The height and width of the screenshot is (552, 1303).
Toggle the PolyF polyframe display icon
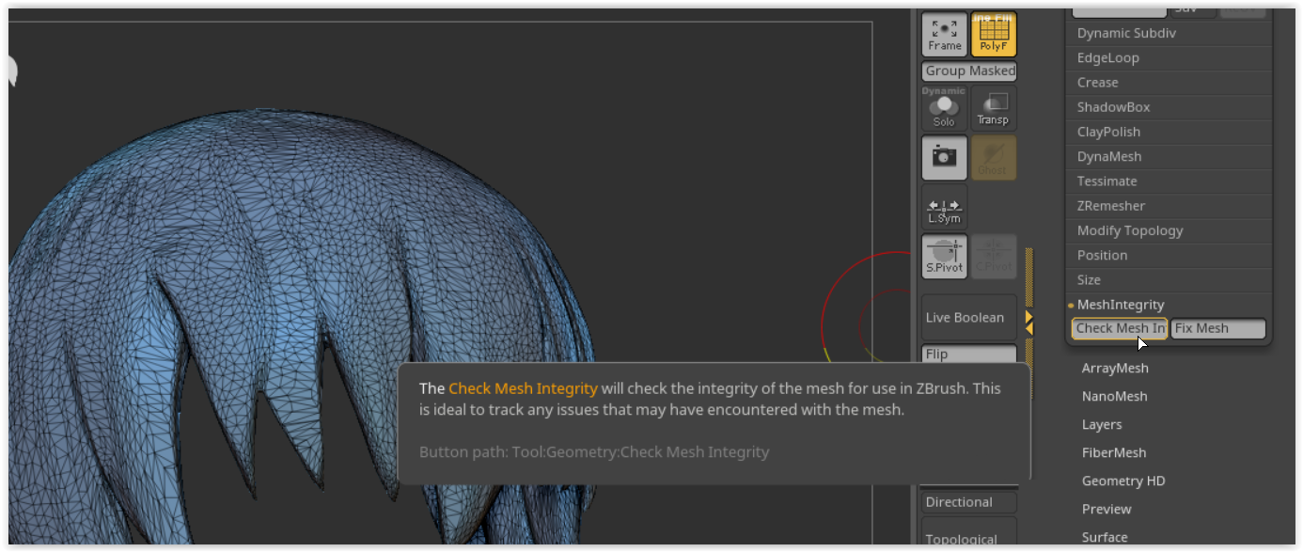pos(994,35)
